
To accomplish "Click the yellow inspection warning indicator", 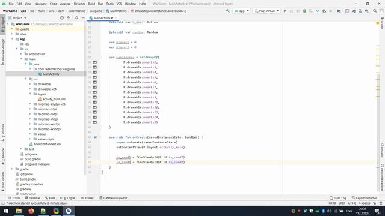I will tap(378, 23).
